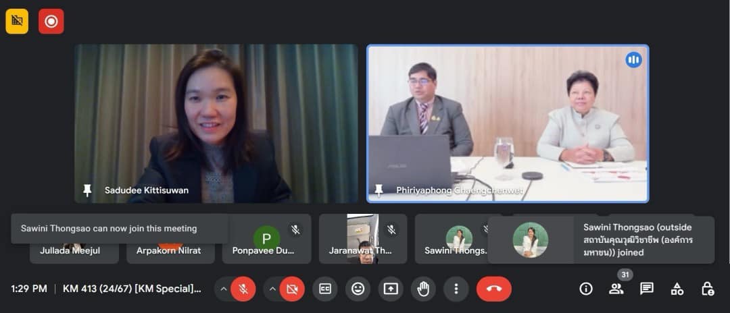Click the Present now screen share icon

click(x=391, y=289)
